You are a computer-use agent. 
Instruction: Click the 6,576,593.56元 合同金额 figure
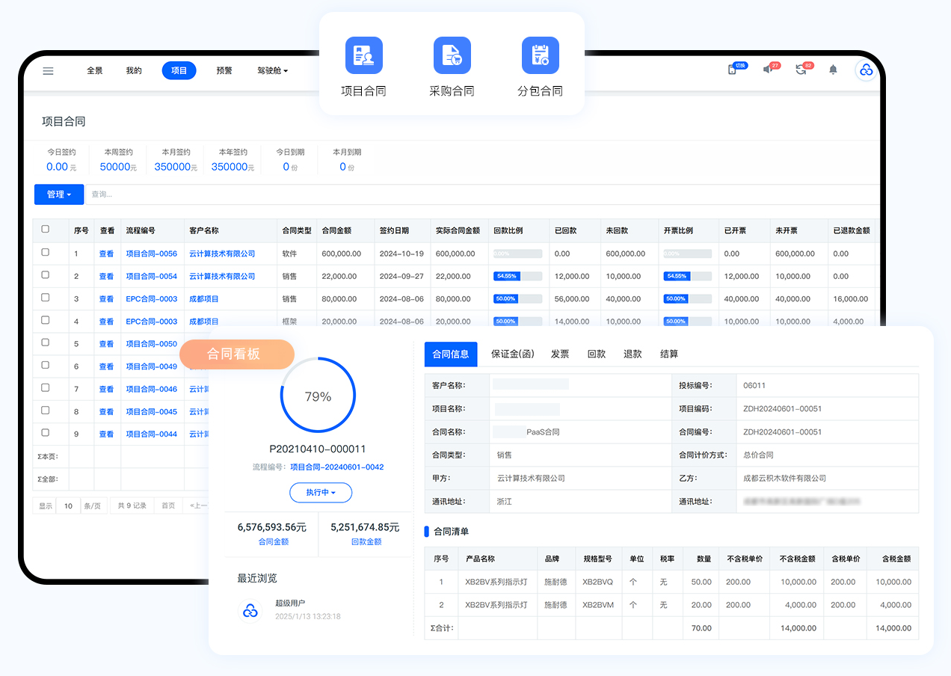(272, 527)
